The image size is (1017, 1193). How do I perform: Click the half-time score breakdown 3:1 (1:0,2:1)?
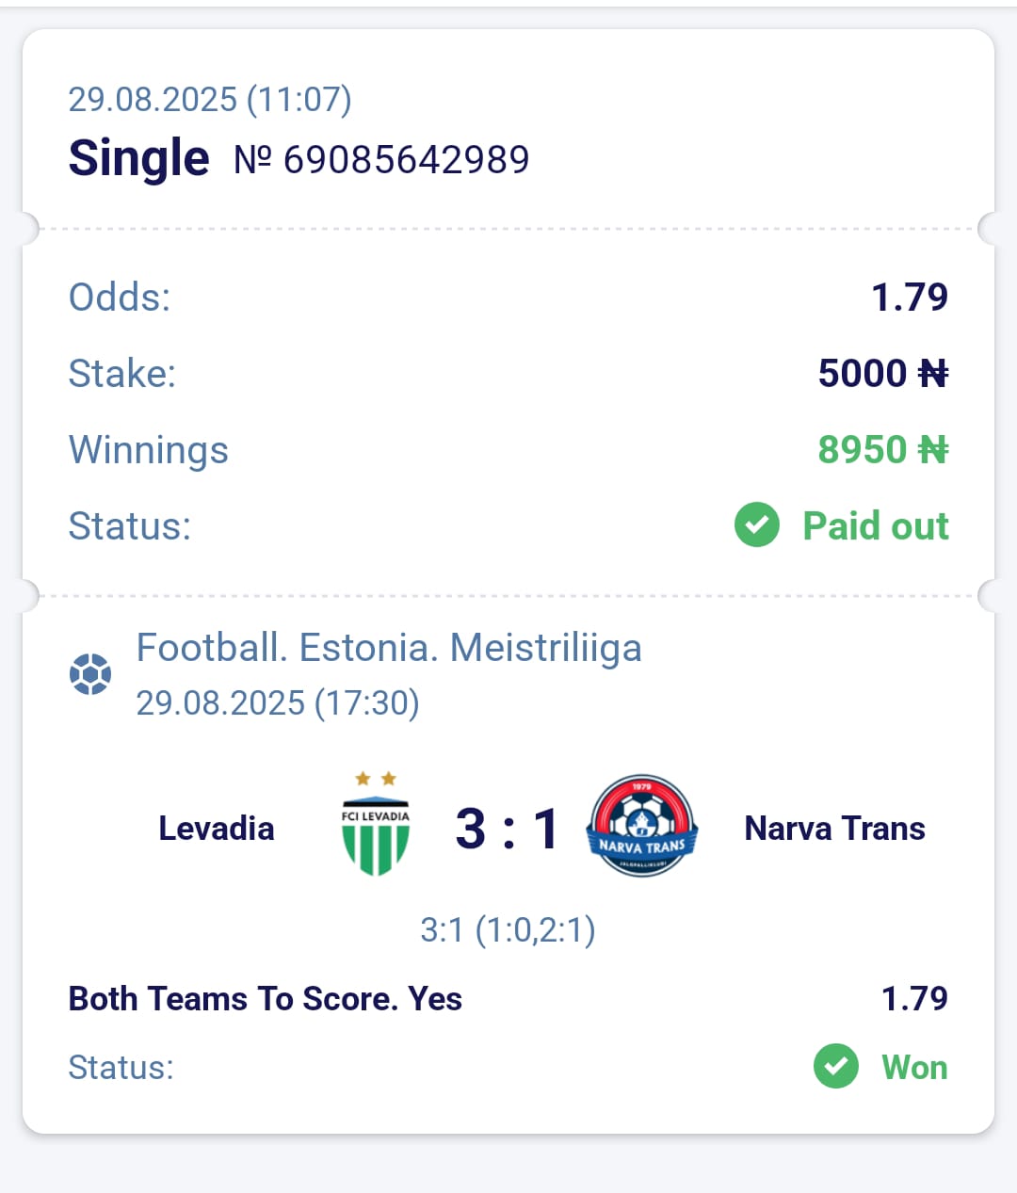coord(508,930)
